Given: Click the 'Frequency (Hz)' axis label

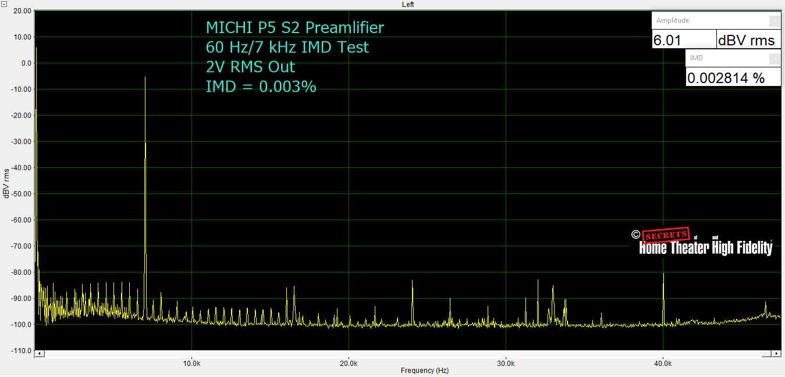Looking at the screenshot, I should point(425,370).
